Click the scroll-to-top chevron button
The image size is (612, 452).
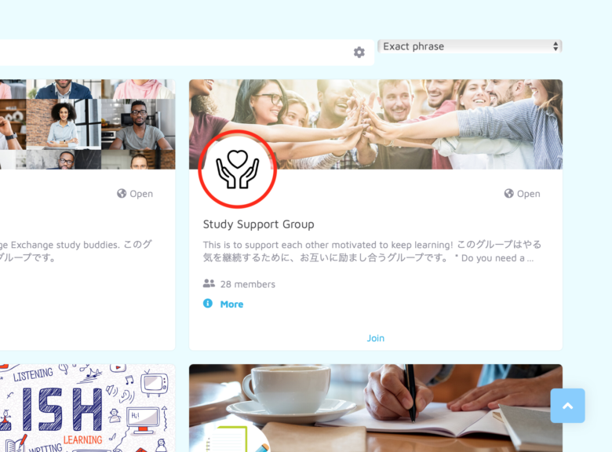click(x=567, y=406)
